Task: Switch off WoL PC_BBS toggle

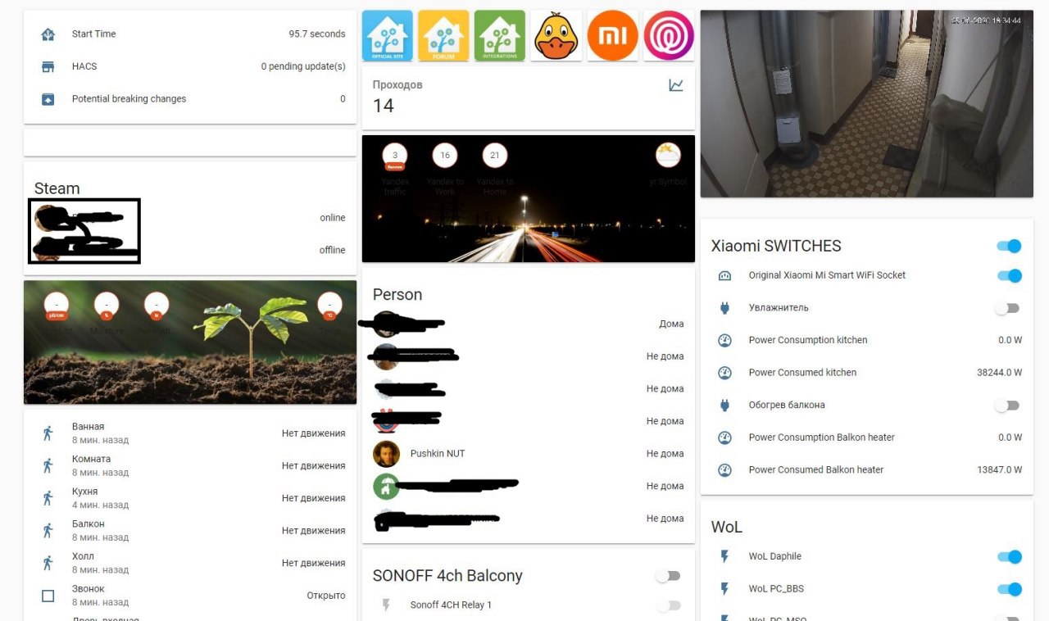Action: (x=1009, y=589)
